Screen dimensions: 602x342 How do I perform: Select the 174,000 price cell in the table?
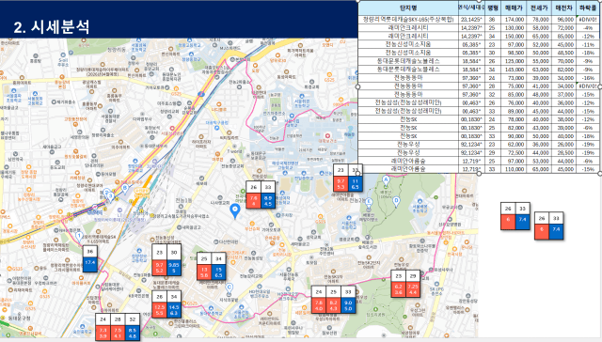(x=515, y=19)
